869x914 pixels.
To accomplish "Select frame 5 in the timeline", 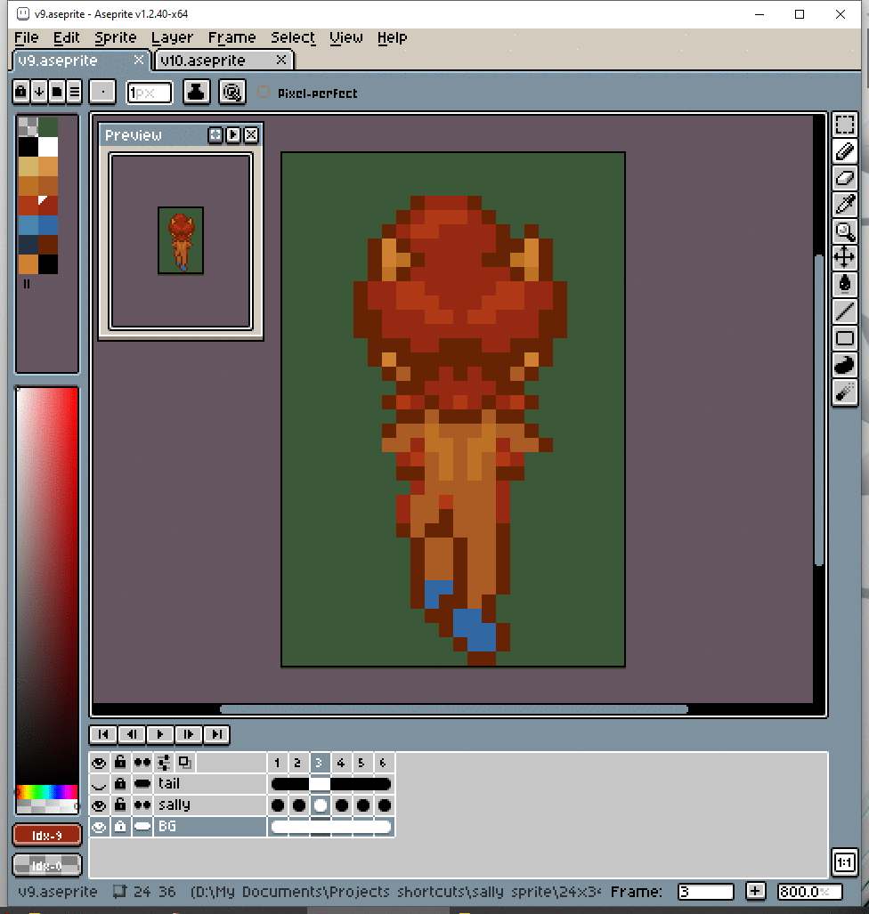I will (x=361, y=763).
